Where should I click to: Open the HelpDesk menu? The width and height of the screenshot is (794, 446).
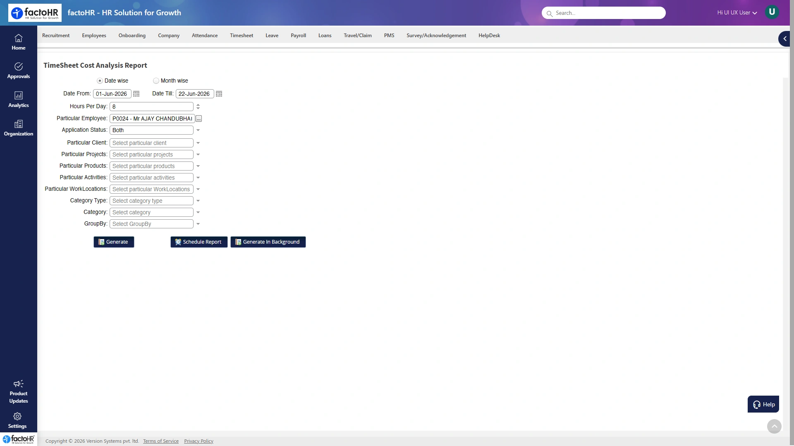click(x=489, y=36)
